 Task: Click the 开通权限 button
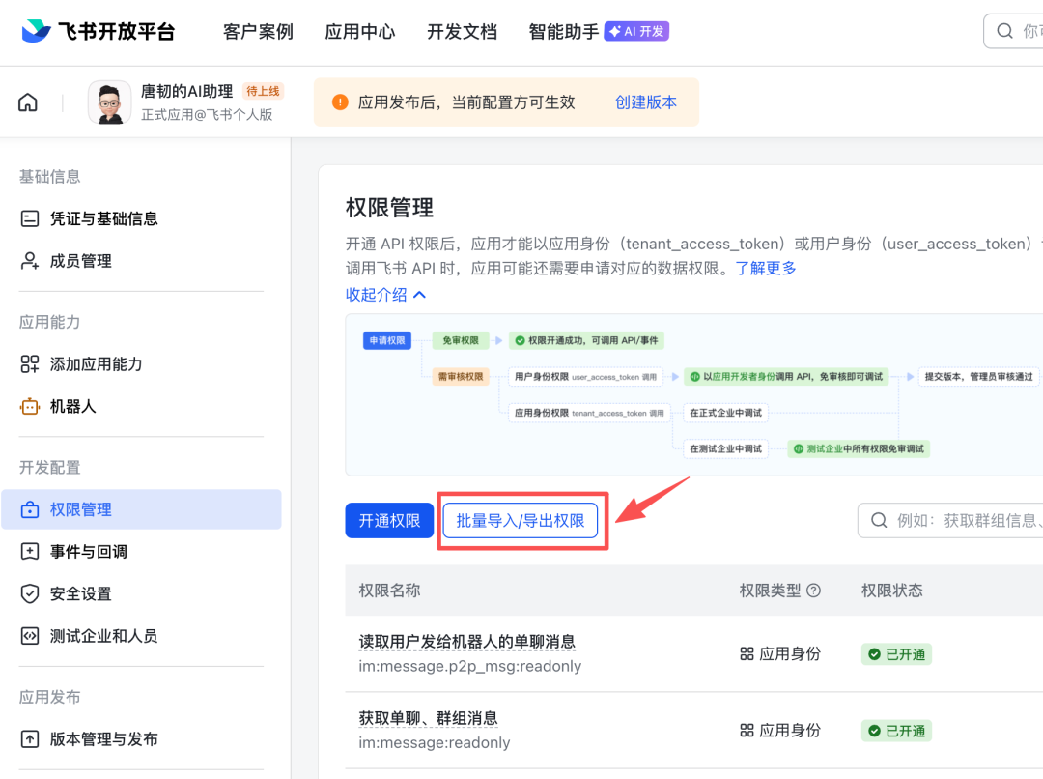[388, 520]
